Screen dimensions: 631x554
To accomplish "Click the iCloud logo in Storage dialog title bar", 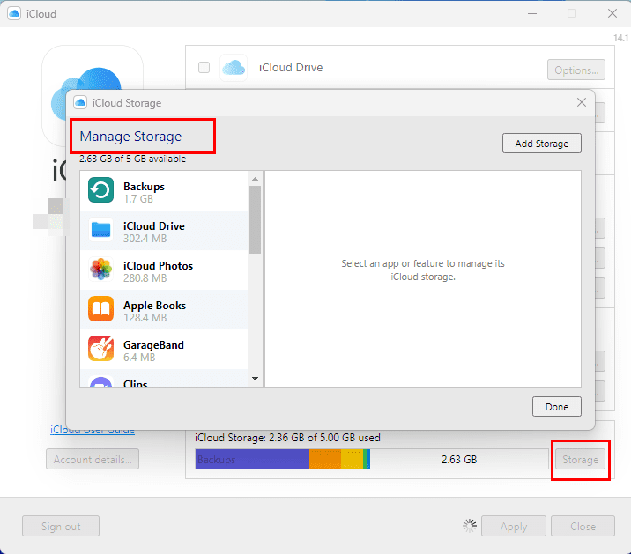I will pos(80,102).
